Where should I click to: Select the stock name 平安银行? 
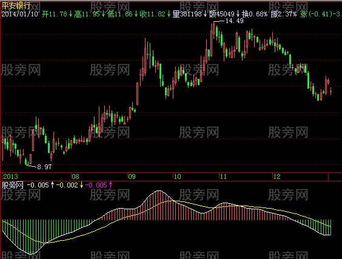pyautogui.click(x=16, y=5)
